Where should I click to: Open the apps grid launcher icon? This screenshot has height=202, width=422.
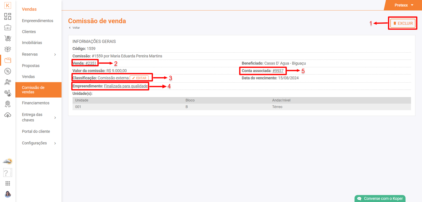[8, 183]
